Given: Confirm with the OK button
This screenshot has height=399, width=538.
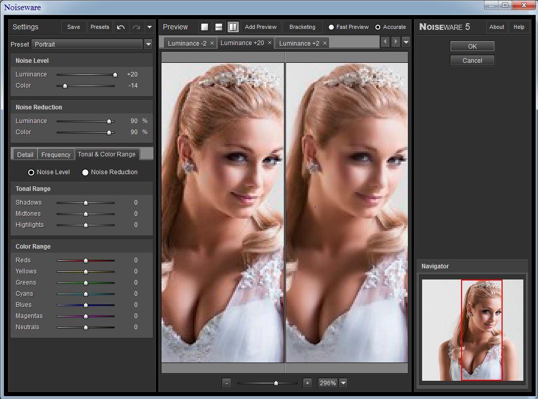Looking at the screenshot, I should pos(472,46).
